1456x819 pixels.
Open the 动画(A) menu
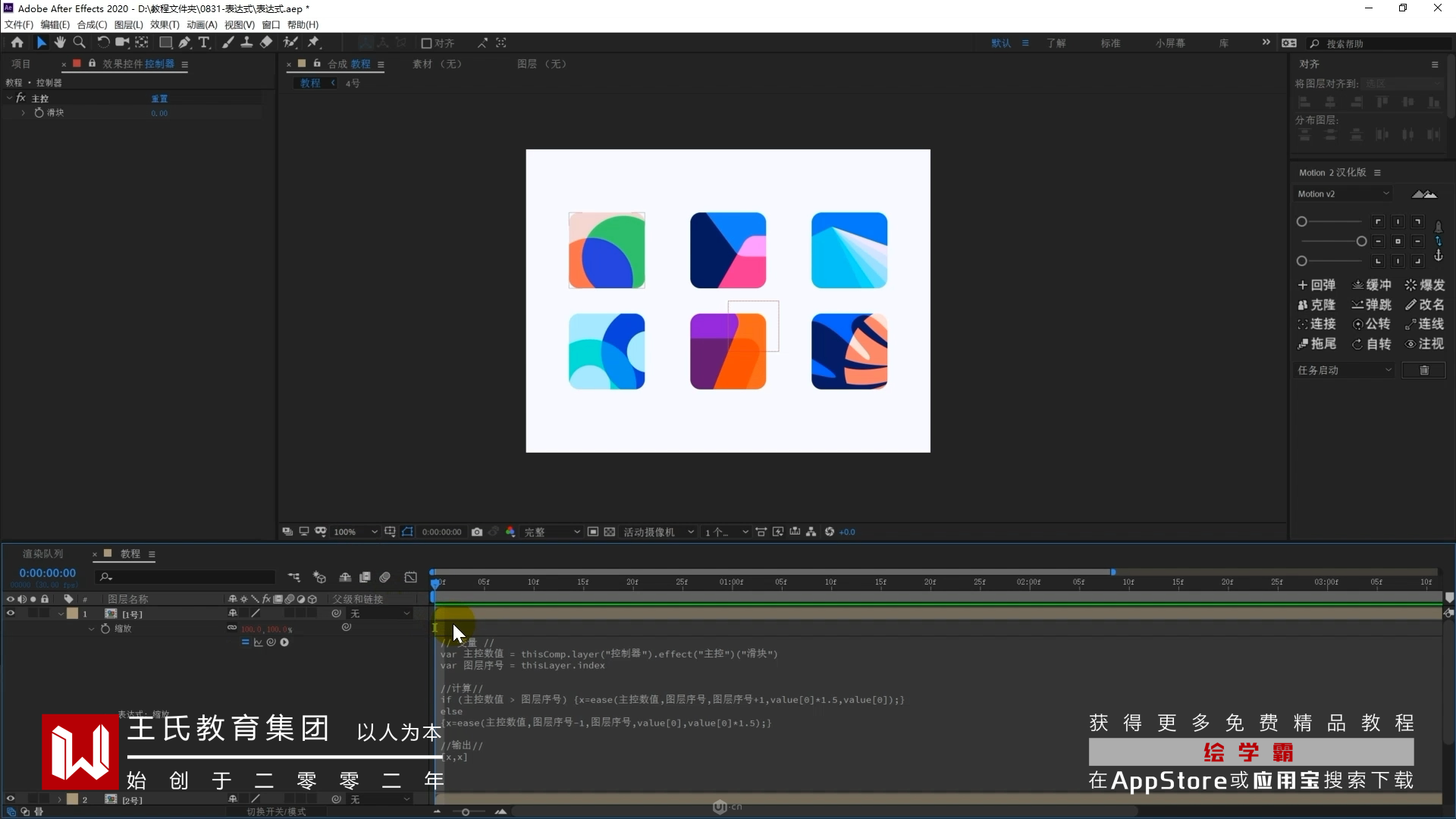[x=202, y=25]
